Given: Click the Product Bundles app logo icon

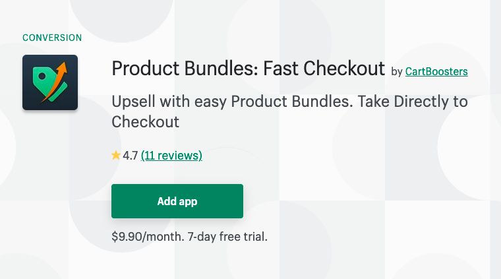Looking at the screenshot, I should click(50, 82).
